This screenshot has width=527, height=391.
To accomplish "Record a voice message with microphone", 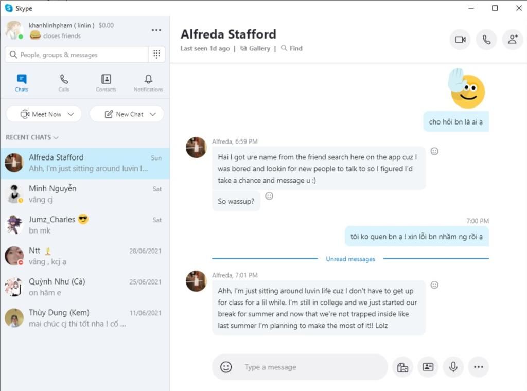I will point(453,367).
